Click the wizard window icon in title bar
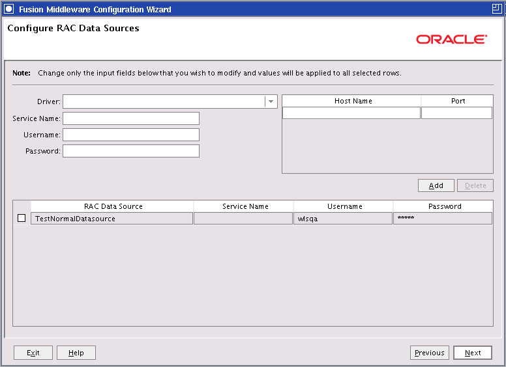 tap(8, 9)
